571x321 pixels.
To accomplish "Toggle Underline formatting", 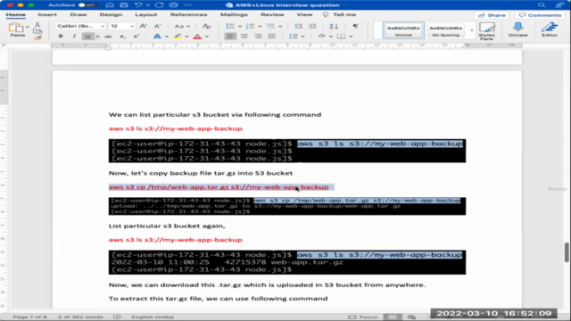I will click(x=87, y=37).
